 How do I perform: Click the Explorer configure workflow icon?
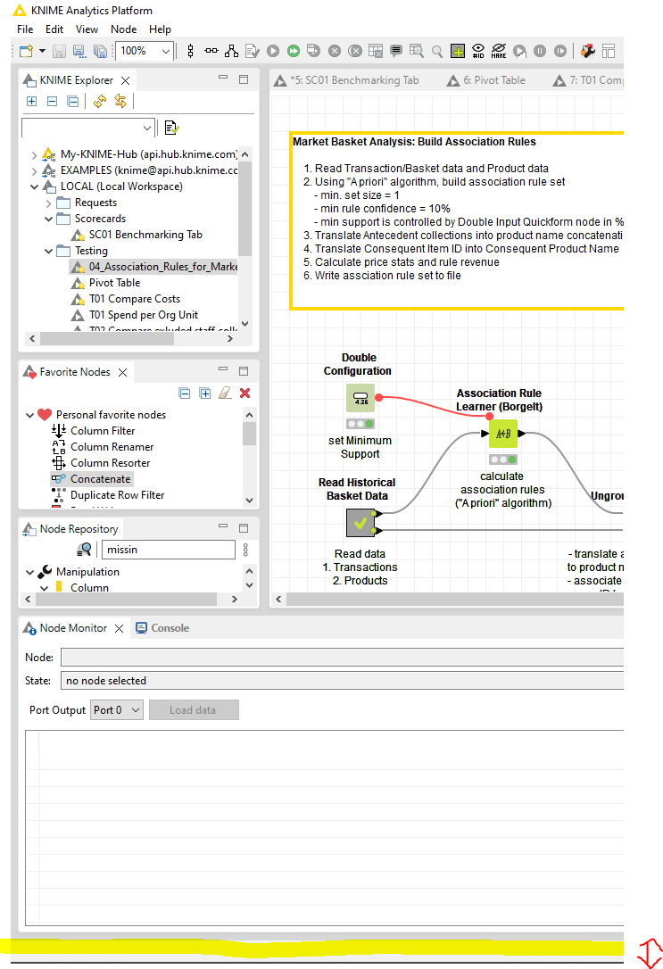pyautogui.click(x=172, y=128)
